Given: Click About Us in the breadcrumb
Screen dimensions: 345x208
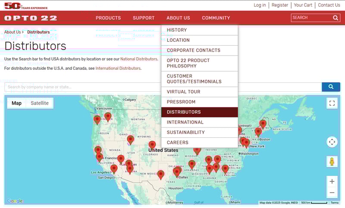Looking at the screenshot, I should pyautogui.click(x=13, y=32).
